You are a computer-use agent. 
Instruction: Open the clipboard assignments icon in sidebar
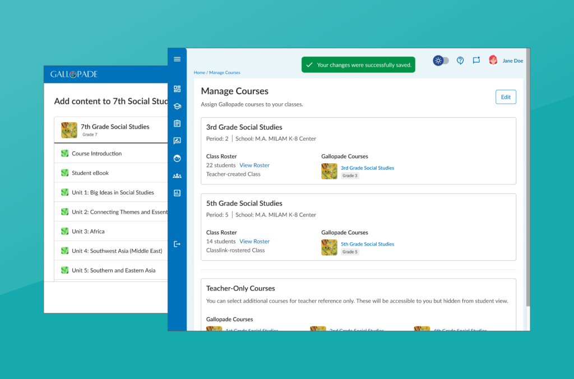177,123
